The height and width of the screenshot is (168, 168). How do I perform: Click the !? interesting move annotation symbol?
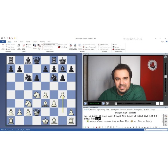point(108,127)
